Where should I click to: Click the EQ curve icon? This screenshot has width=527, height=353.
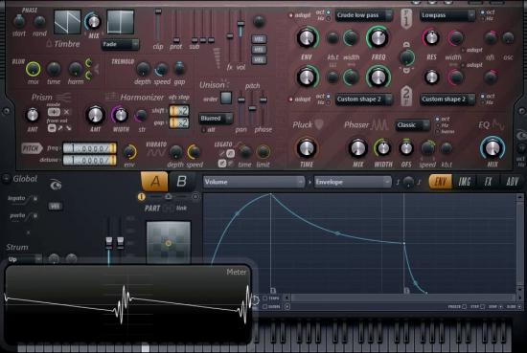[x=497, y=124]
